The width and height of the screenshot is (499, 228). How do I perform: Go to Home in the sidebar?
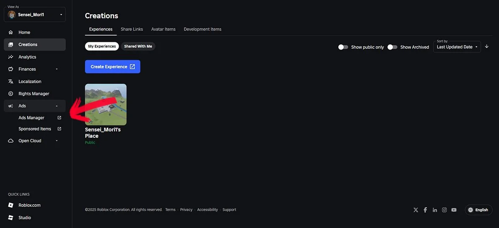point(35,32)
